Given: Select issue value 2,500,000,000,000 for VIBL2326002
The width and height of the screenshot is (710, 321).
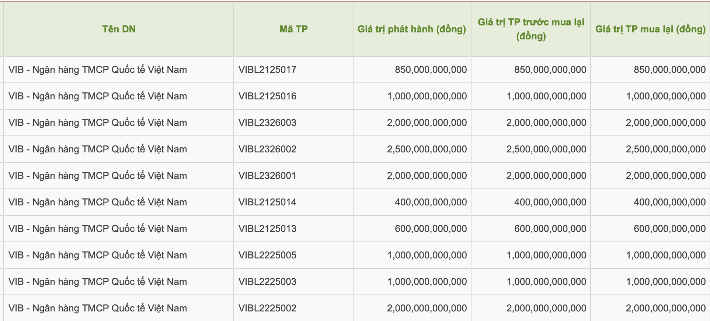Looking at the screenshot, I should 427,149.
